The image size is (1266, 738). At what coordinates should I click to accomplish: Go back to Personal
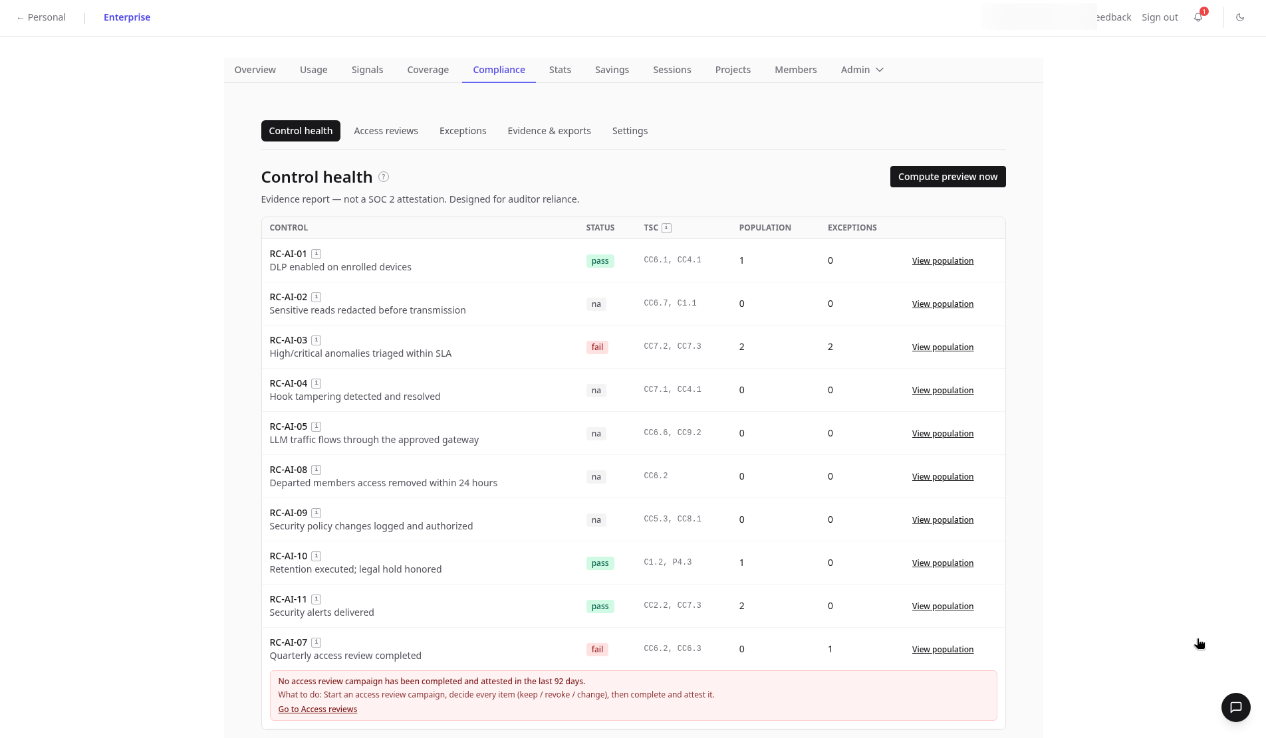pyautogui.click(x=41, y=17)
